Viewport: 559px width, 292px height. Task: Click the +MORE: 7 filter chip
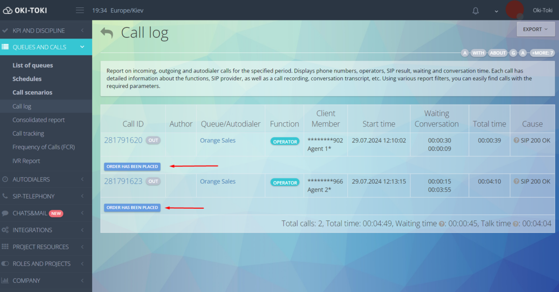(542, 53)
